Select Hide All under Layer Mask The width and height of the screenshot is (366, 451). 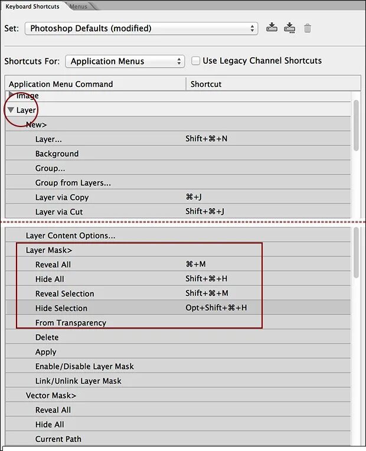[178, 279]
